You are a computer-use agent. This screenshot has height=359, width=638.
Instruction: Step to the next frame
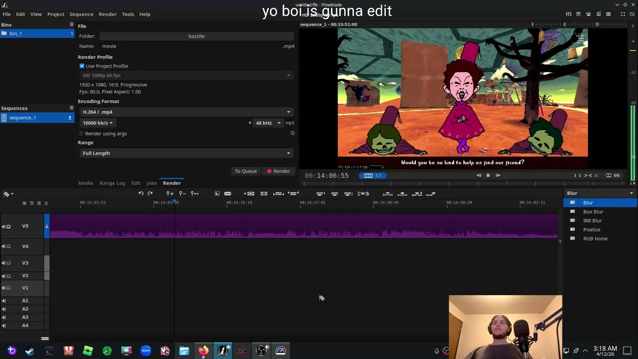click(x=497, y=176)
